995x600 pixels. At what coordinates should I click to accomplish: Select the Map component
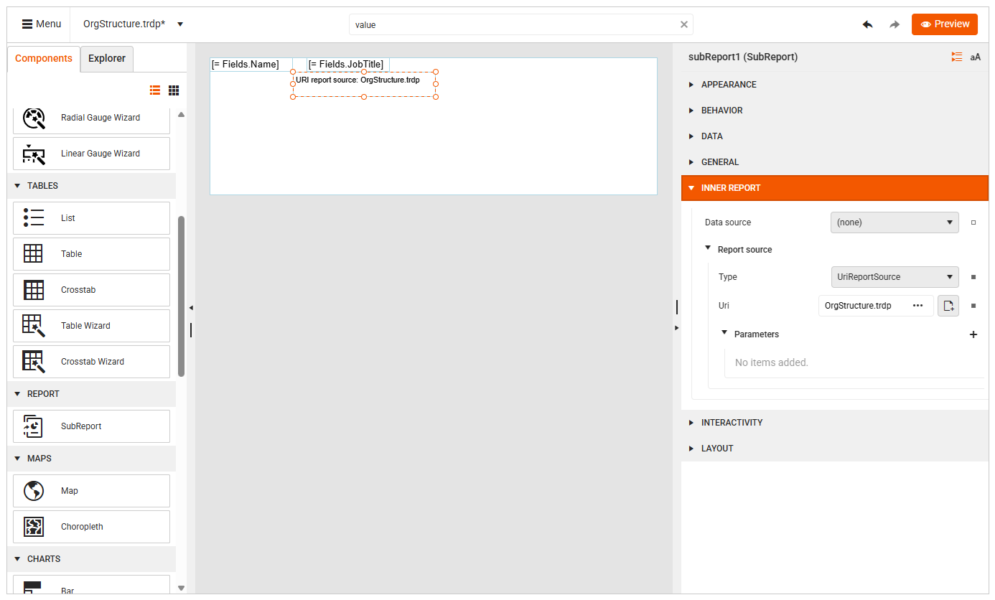pyautogui.click(x=91, y=491)
